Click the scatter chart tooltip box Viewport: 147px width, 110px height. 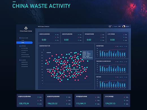[88, 55]
